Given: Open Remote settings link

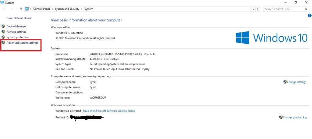Looking at the screenshot, I should pos(16,31).
